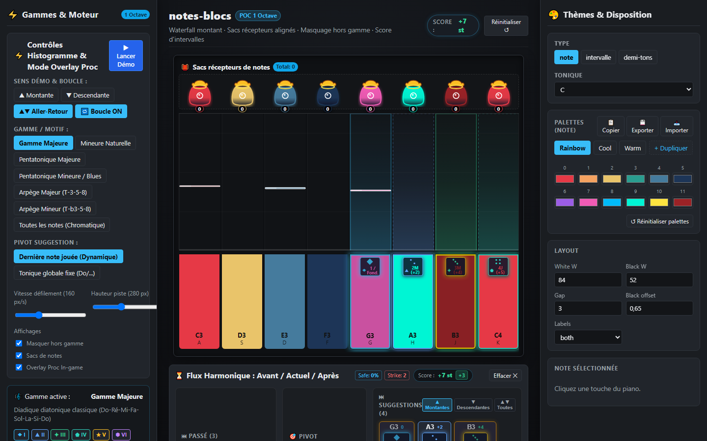Pick palette color swatch 6 purple
Screen dimensions: 707x441
tap(565, 202)
